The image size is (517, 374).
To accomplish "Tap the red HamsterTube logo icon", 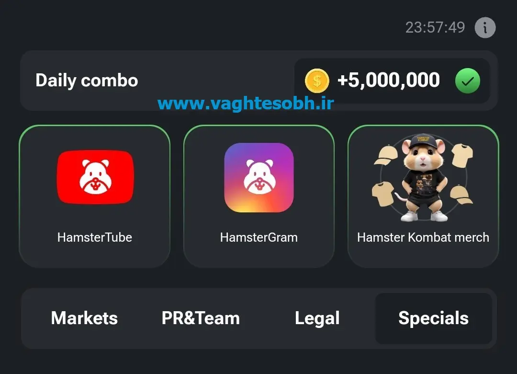I will pos(95,177).
